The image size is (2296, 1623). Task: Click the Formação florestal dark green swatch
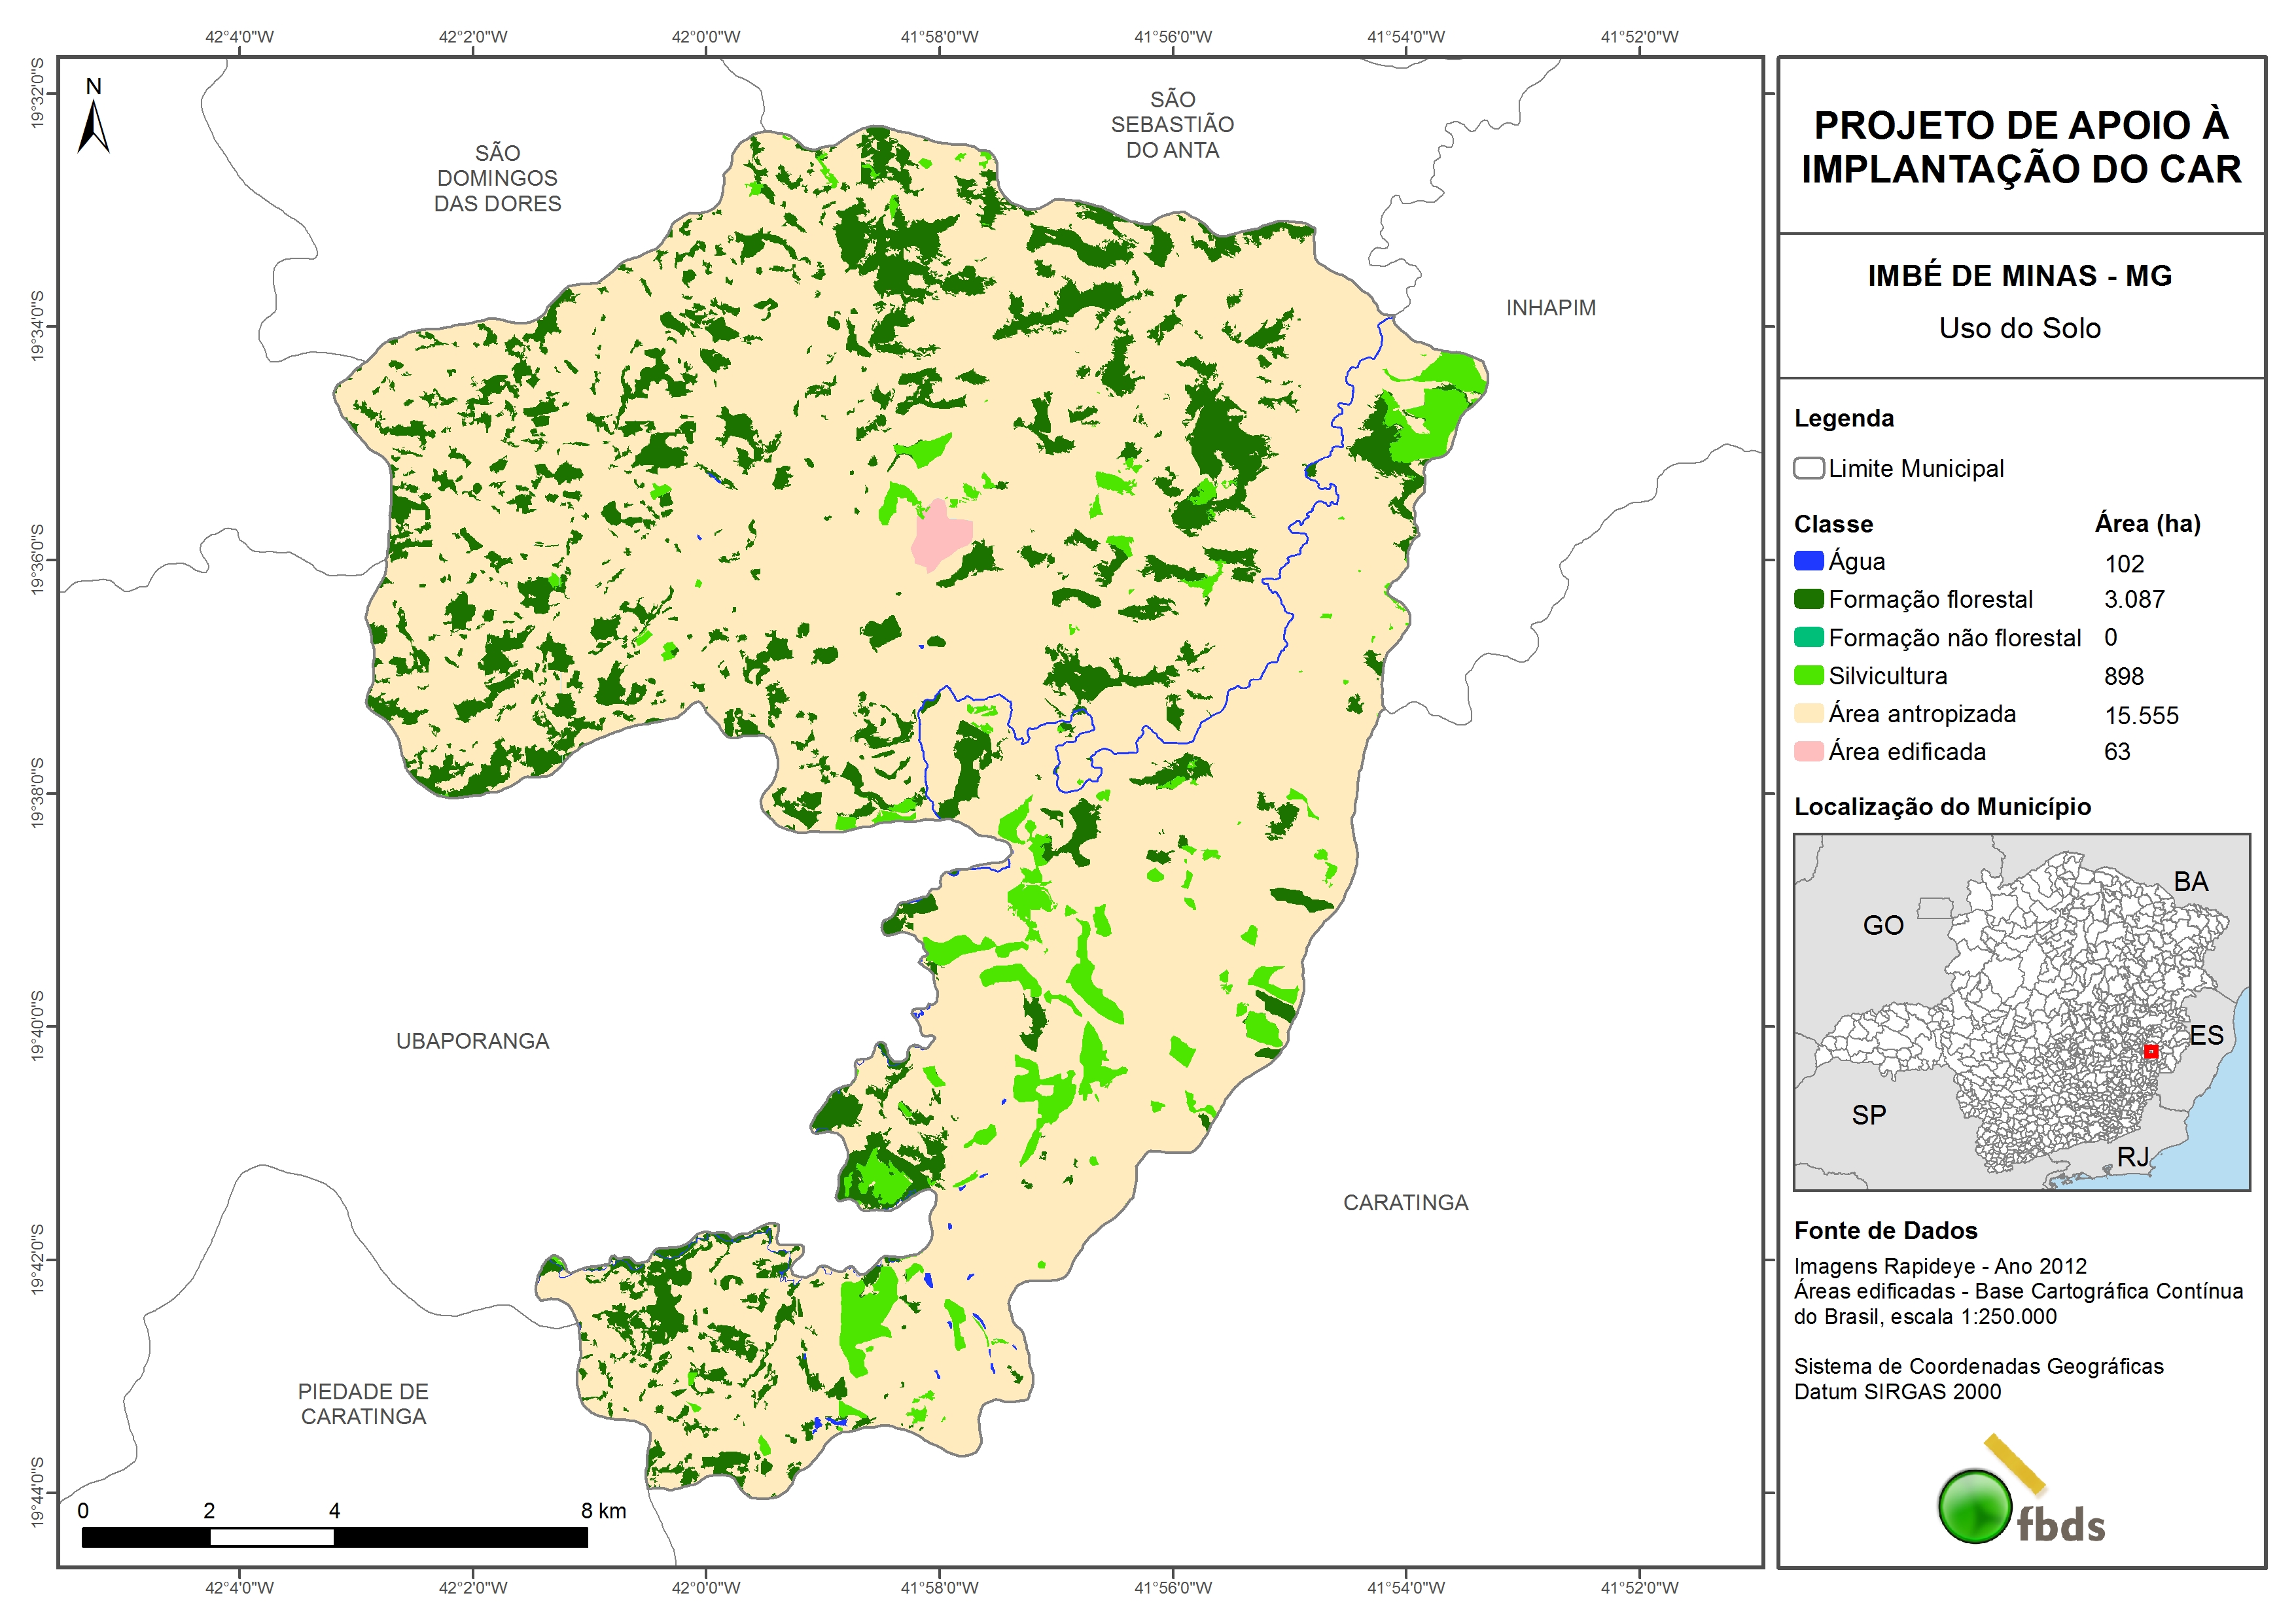click(x=1808, y=599)
